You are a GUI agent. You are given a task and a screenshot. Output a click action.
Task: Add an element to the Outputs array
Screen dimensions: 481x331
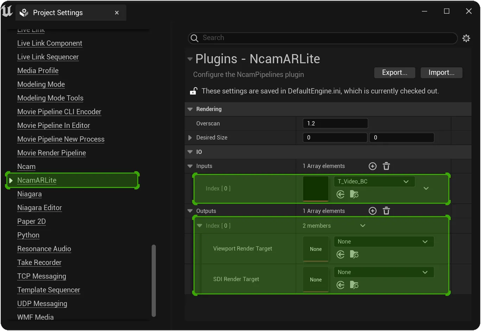(373, 211)
